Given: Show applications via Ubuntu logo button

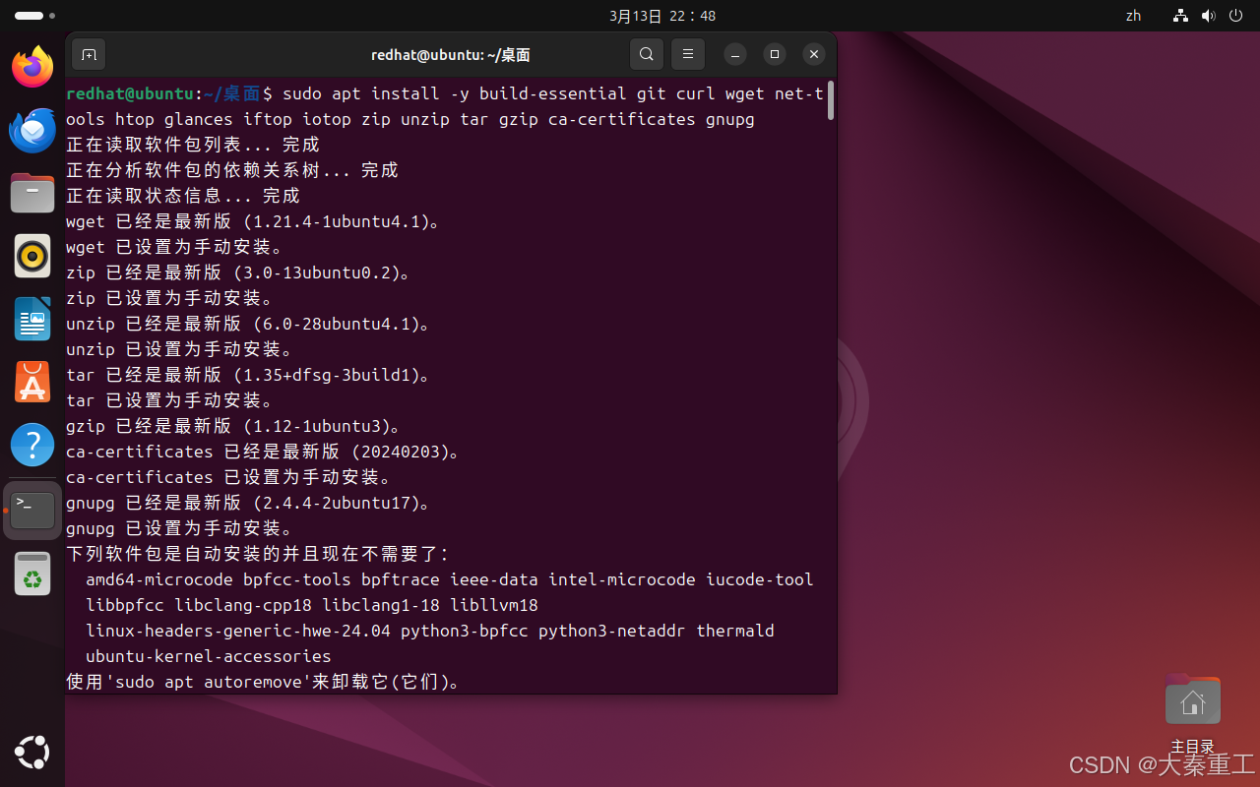Looking at the screenshot, I should coord(32,753).
